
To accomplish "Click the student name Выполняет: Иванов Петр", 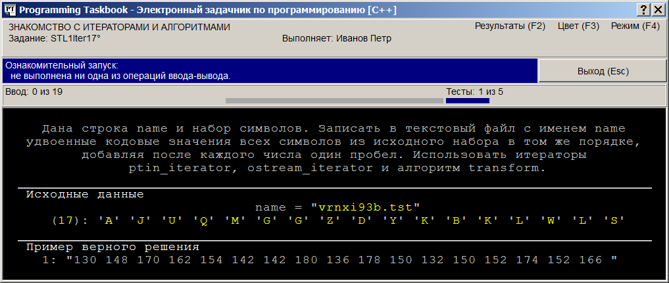I will tap(337, 38).
